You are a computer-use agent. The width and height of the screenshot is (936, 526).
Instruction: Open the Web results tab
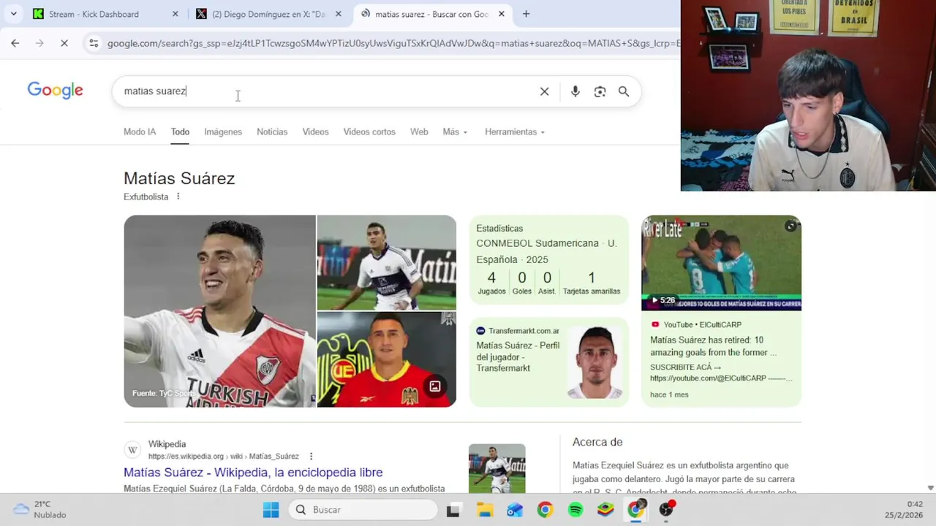coord(419,131)
